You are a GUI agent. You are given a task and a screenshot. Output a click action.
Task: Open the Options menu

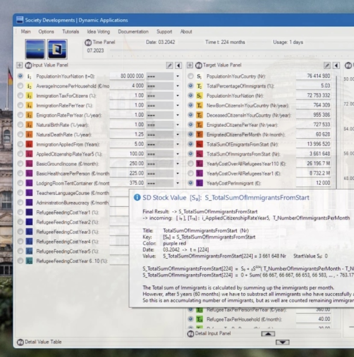(46, 32)
